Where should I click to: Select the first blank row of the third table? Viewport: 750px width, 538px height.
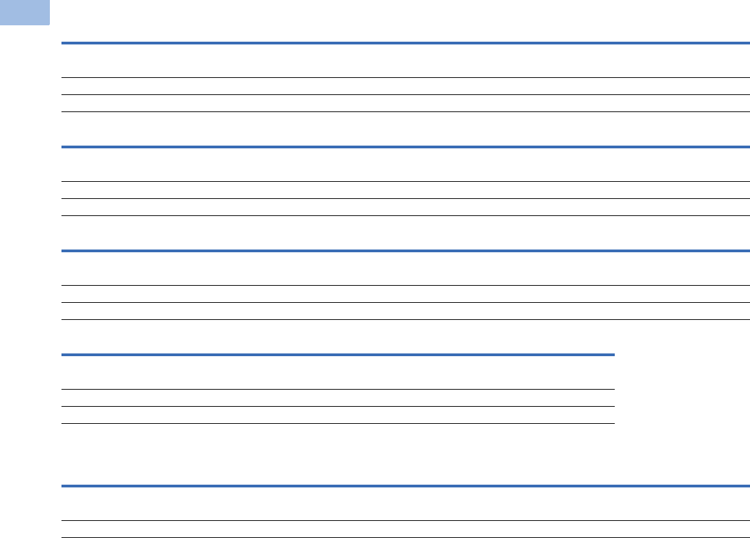pos(406,294)
